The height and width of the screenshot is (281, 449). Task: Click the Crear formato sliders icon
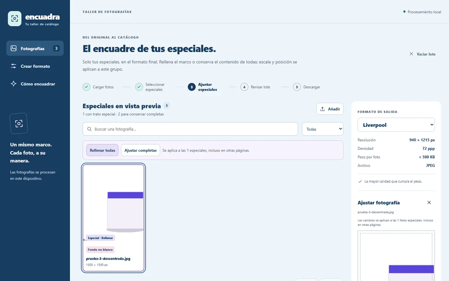click(14, 66)
